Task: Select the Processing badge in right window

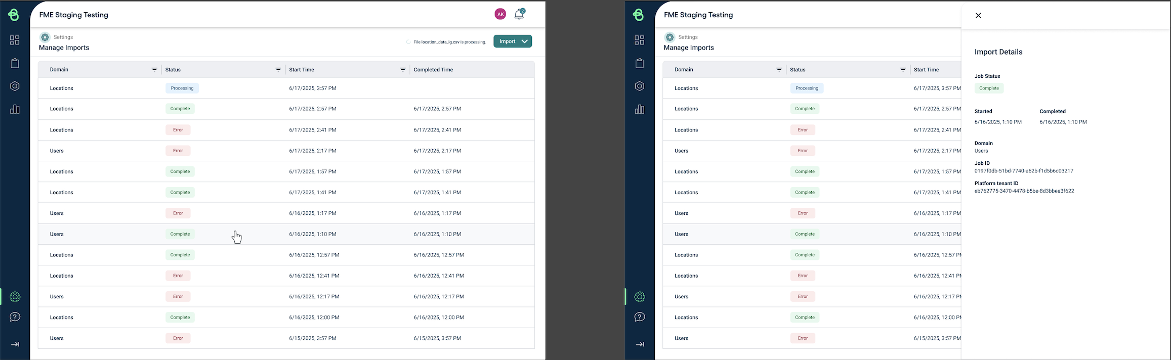Action: [x=807, y=88]
